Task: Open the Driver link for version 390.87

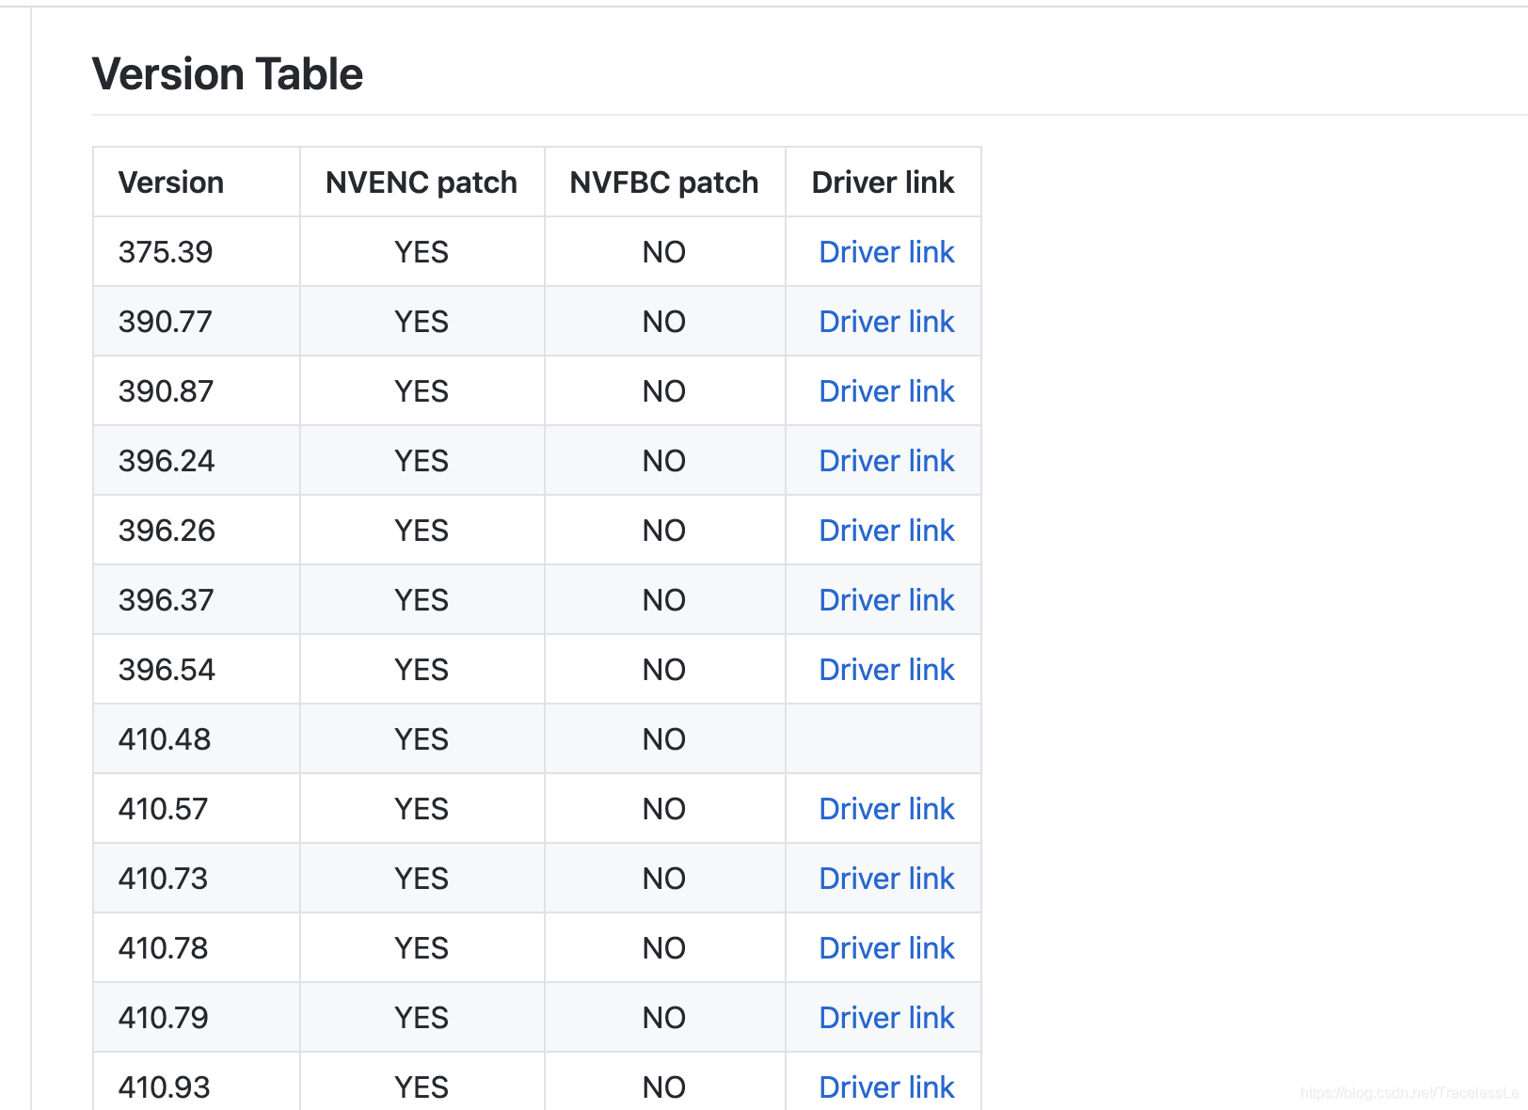Action: (886, 391)
